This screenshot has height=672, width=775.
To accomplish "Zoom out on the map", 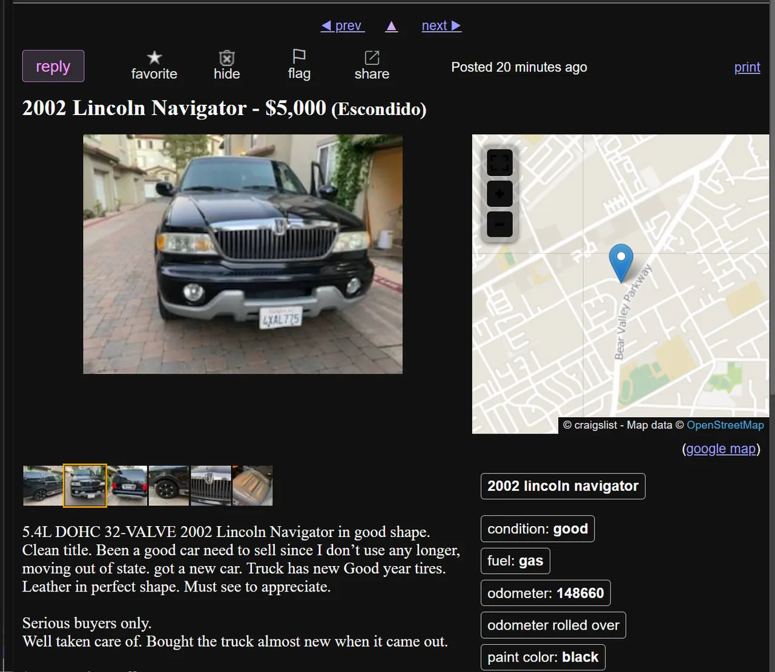I will [500, 225].
